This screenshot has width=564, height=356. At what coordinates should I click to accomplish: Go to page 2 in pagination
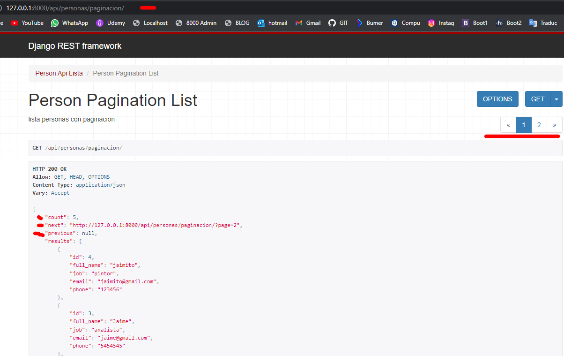[x=539, y=125]
